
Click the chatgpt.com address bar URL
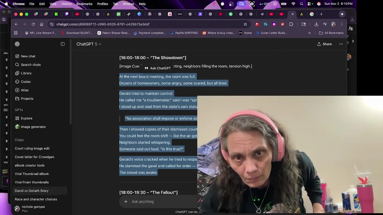(103, 24)
